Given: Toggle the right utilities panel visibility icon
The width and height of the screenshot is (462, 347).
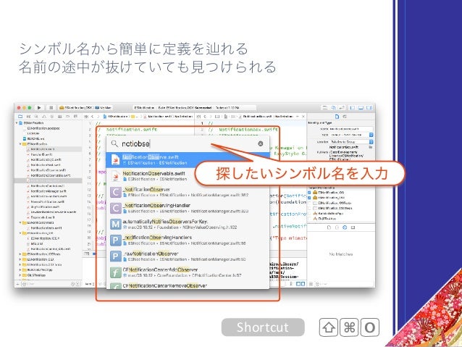Looking at the screenshot, I should pyautogui.click(x=369, y=108).
